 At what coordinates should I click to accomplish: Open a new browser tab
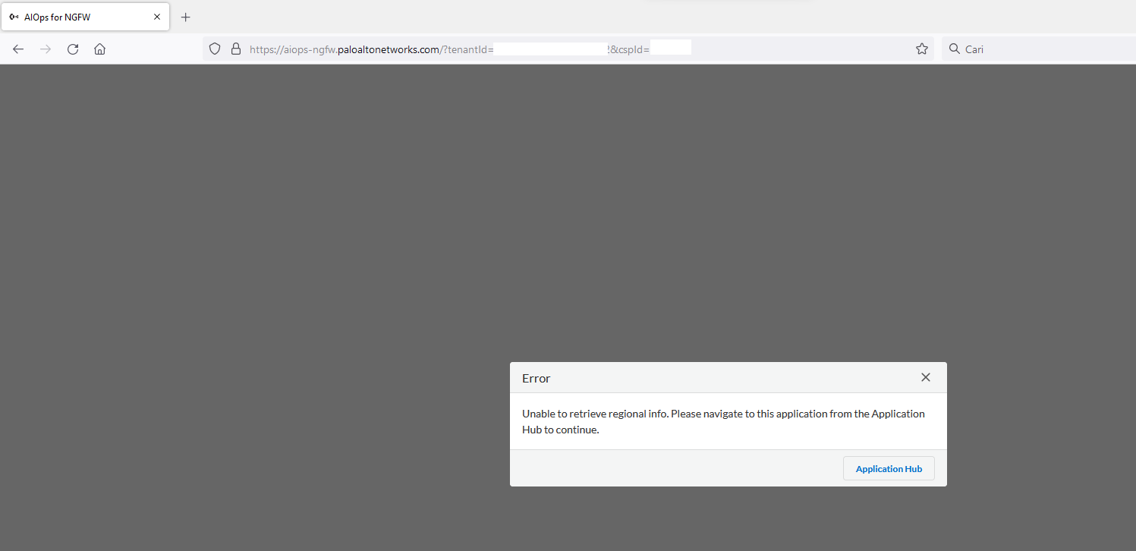point(185,16)
